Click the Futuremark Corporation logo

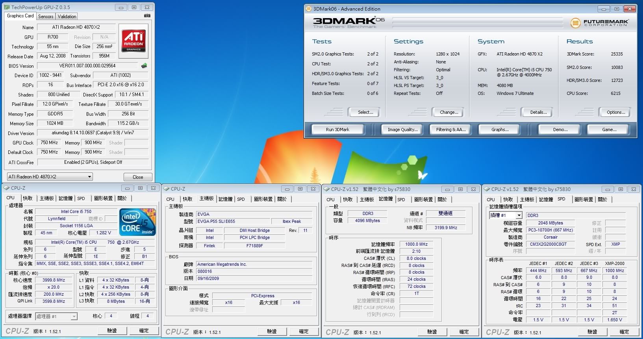pyautogui.click(x=599, y=23)
